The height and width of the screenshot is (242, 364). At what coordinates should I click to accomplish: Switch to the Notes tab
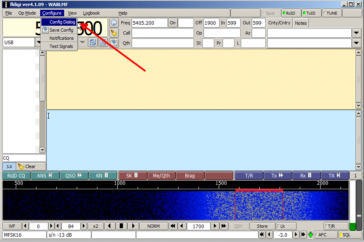coord(301,23)
